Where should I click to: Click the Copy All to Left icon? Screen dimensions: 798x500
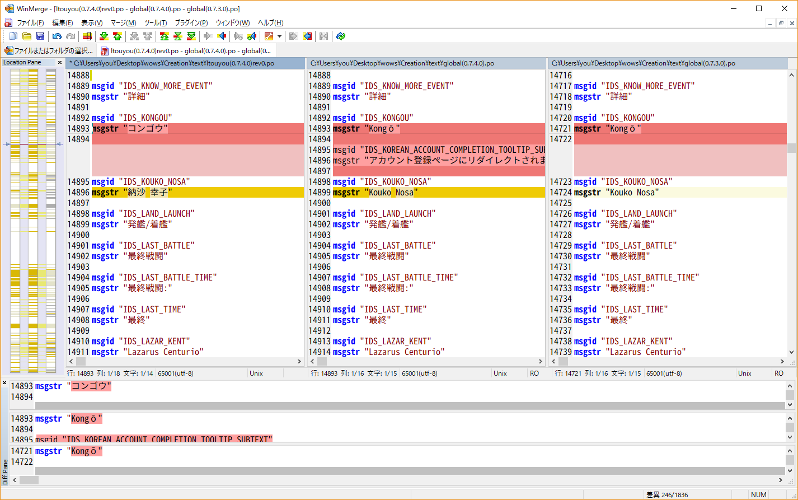coord(307,36)
